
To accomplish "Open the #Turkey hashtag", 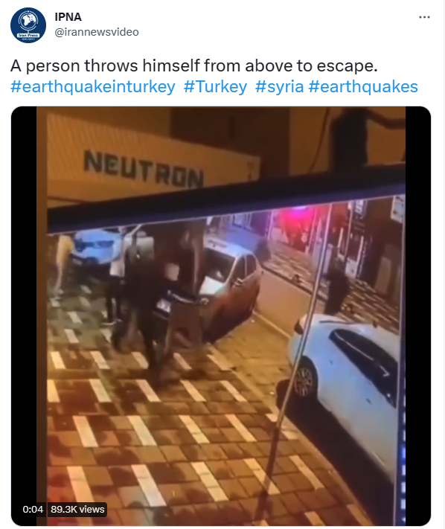I will coord(215,87).
